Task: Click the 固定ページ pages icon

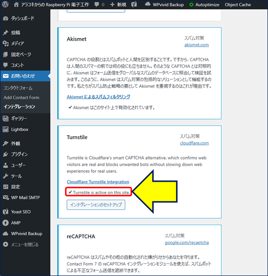Action: click(x=5, y=54)
